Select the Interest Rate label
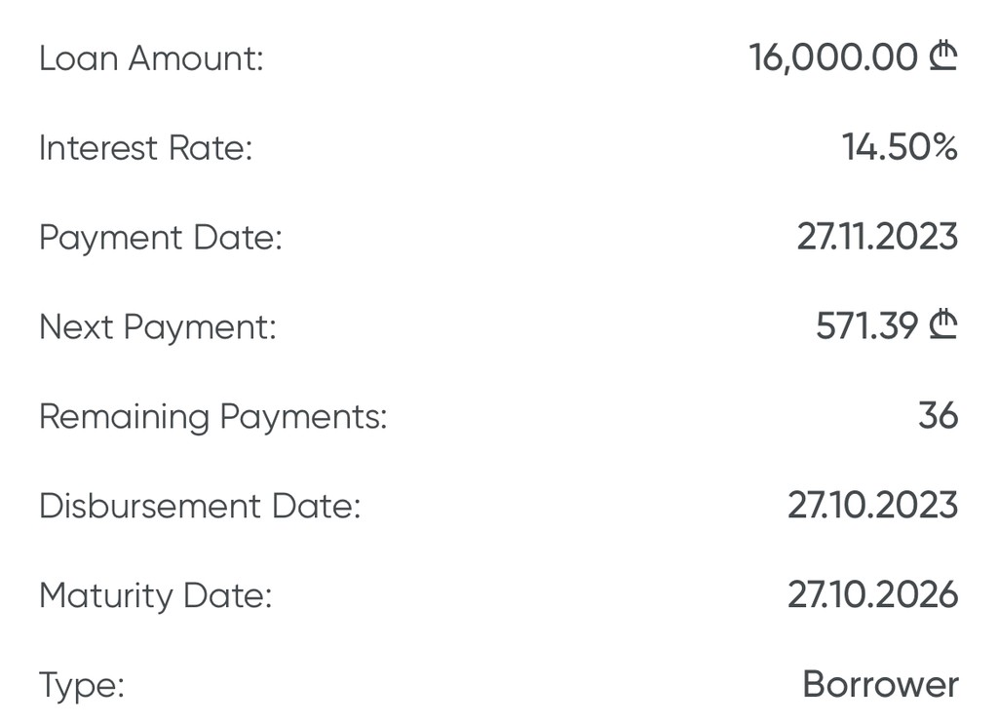 pyautogui.click(x=146, y=147)
